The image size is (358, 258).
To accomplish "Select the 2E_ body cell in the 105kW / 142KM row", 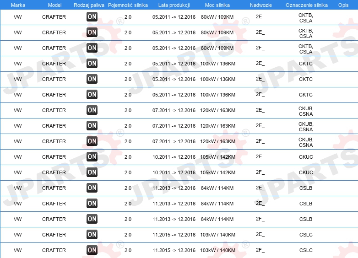I will coord(260,157).
